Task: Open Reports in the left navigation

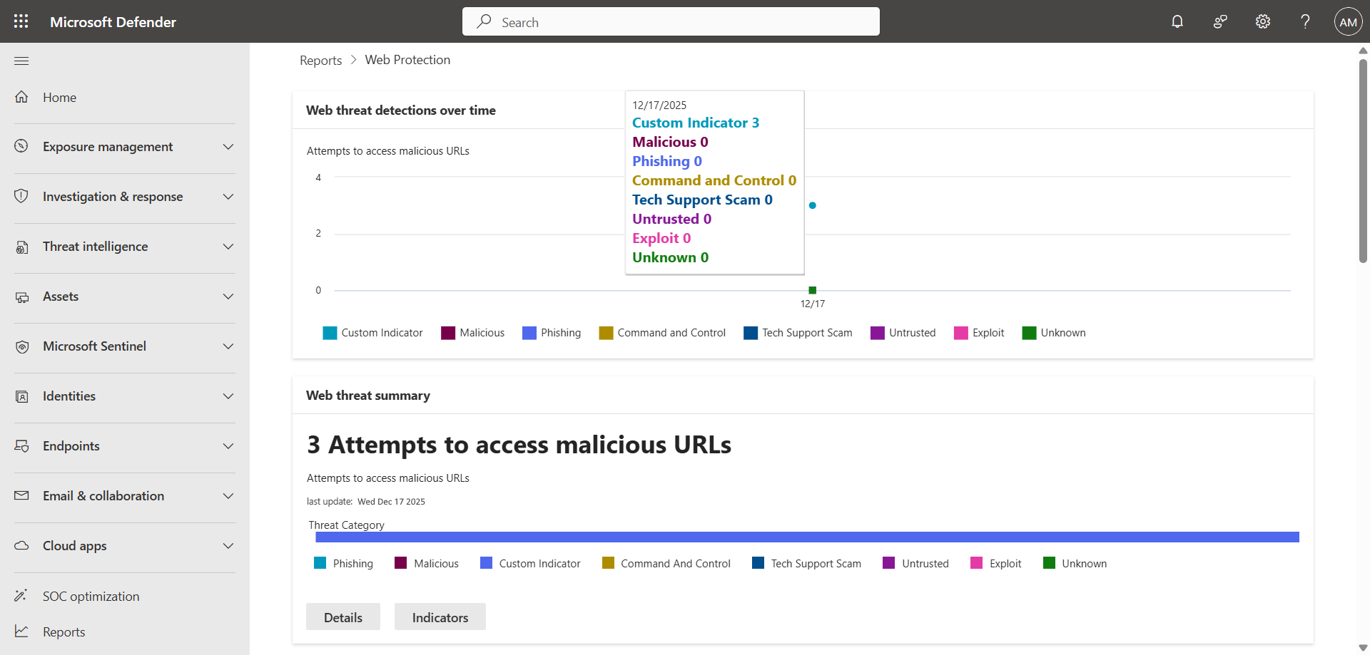Action: 64,631
